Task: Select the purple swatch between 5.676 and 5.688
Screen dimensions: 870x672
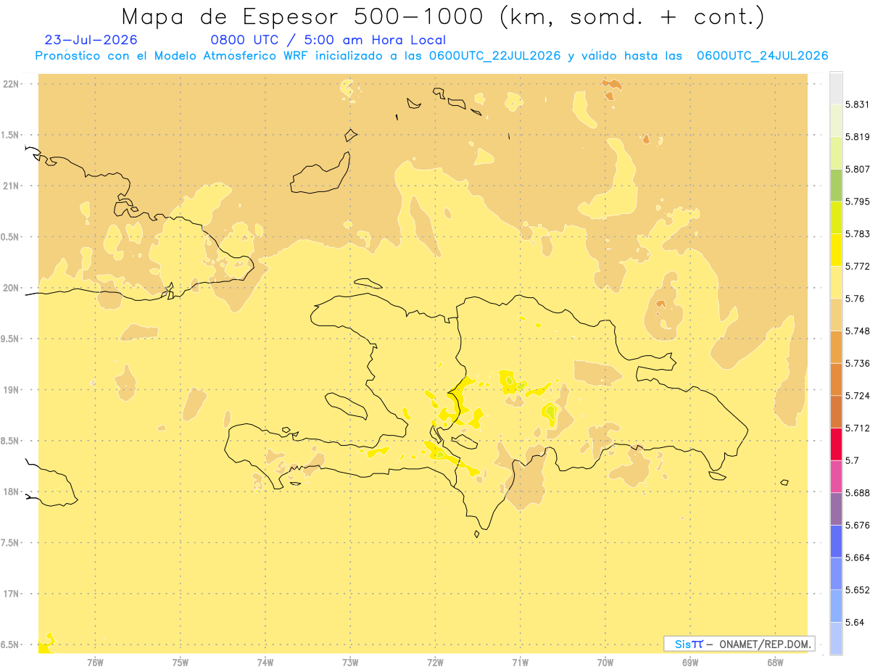Action: pyautogui.click(x=836, y=508)
